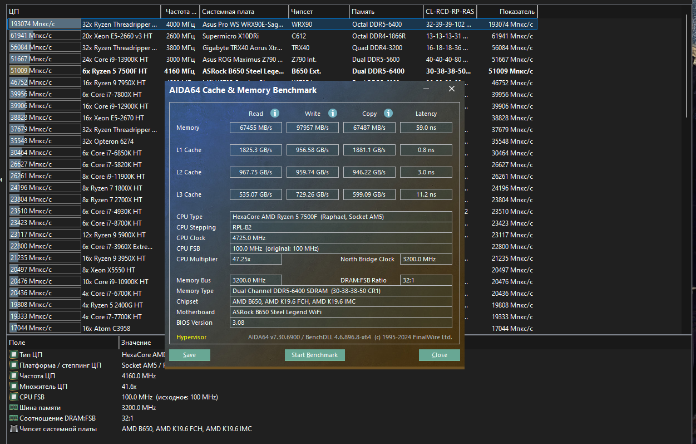
Task: Click the Hypervisor label
Action: coord(191,337)
